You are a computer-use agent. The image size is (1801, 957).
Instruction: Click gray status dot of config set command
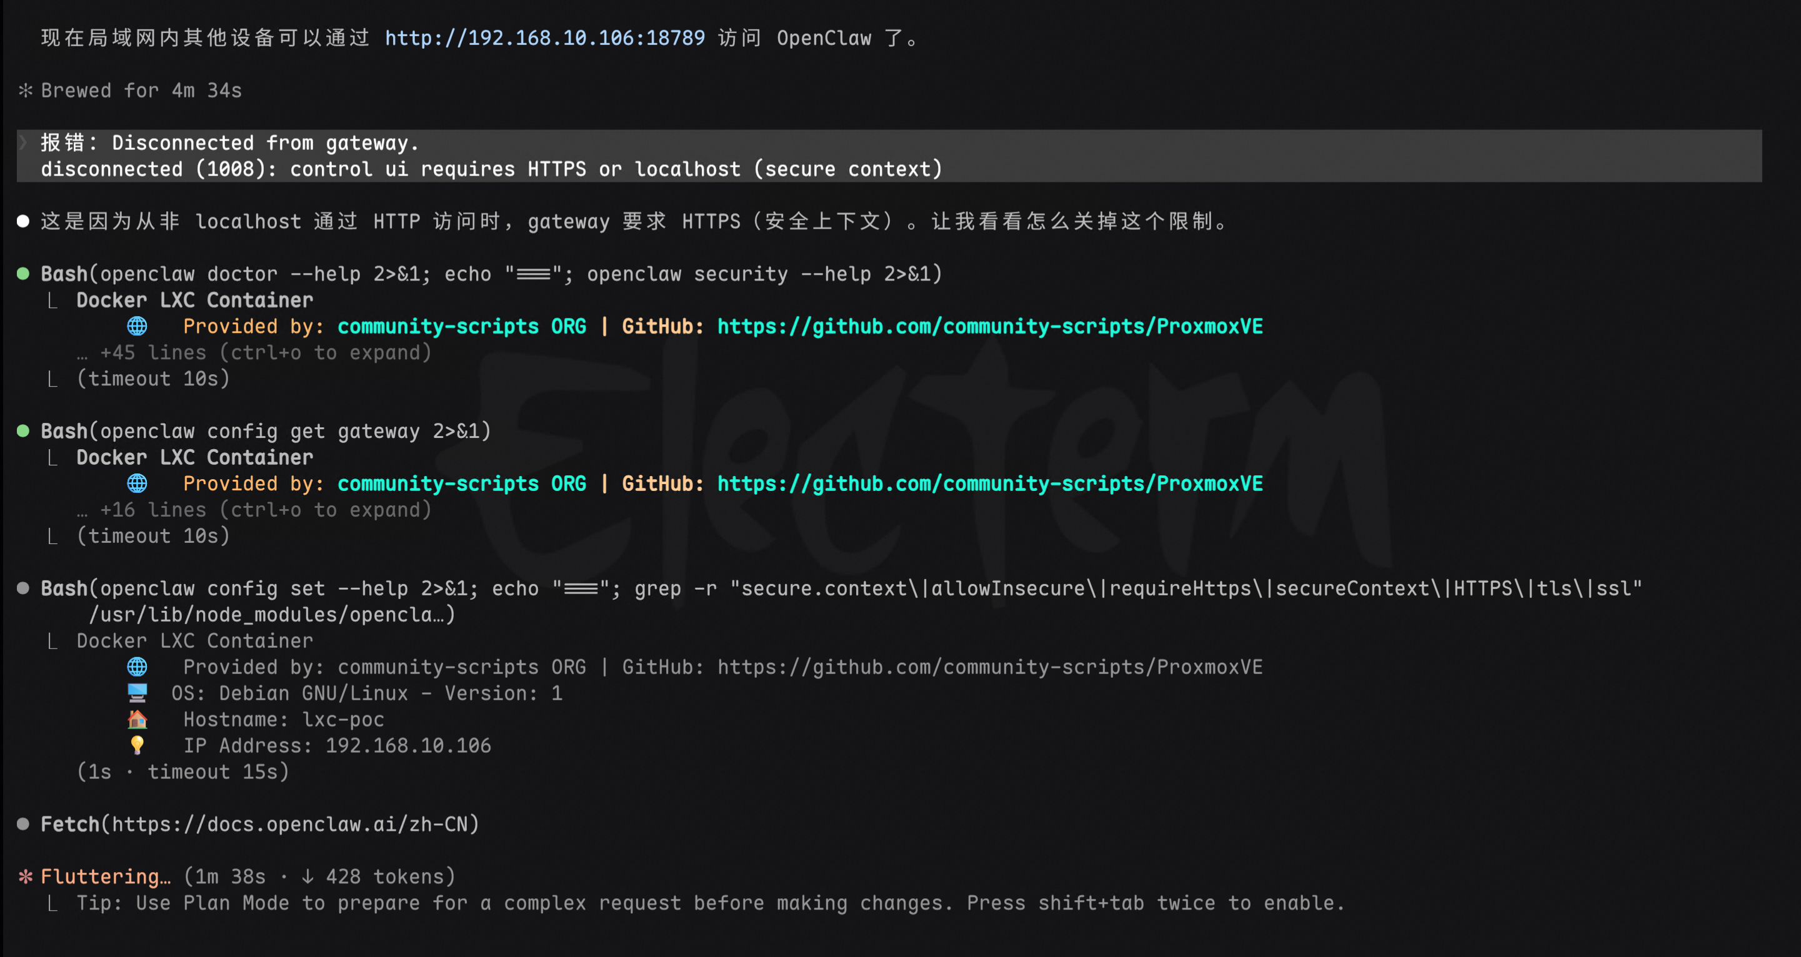[x=23, y=588]
